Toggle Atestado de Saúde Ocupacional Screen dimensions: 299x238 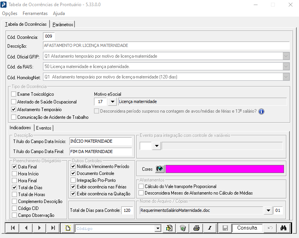[x=13, y=102]
